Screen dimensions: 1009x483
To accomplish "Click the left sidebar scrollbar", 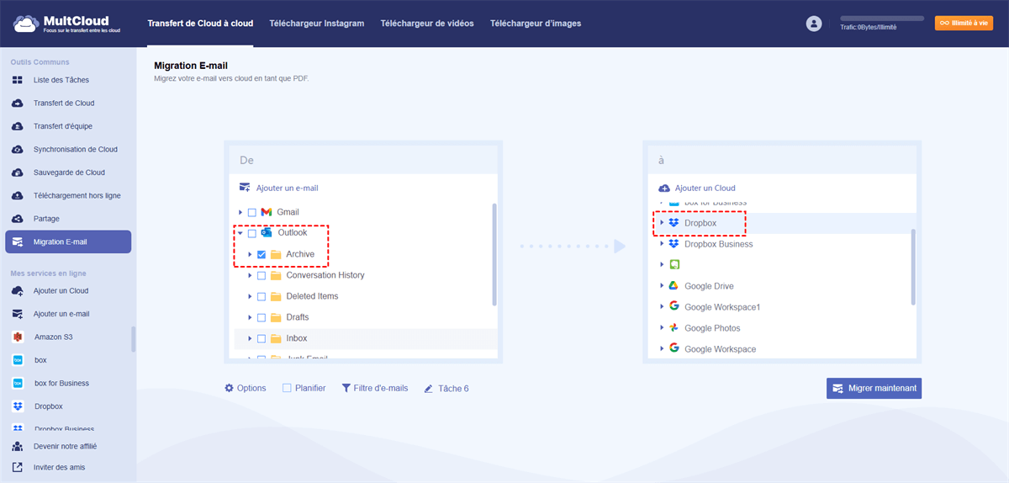I will (133, 339).
